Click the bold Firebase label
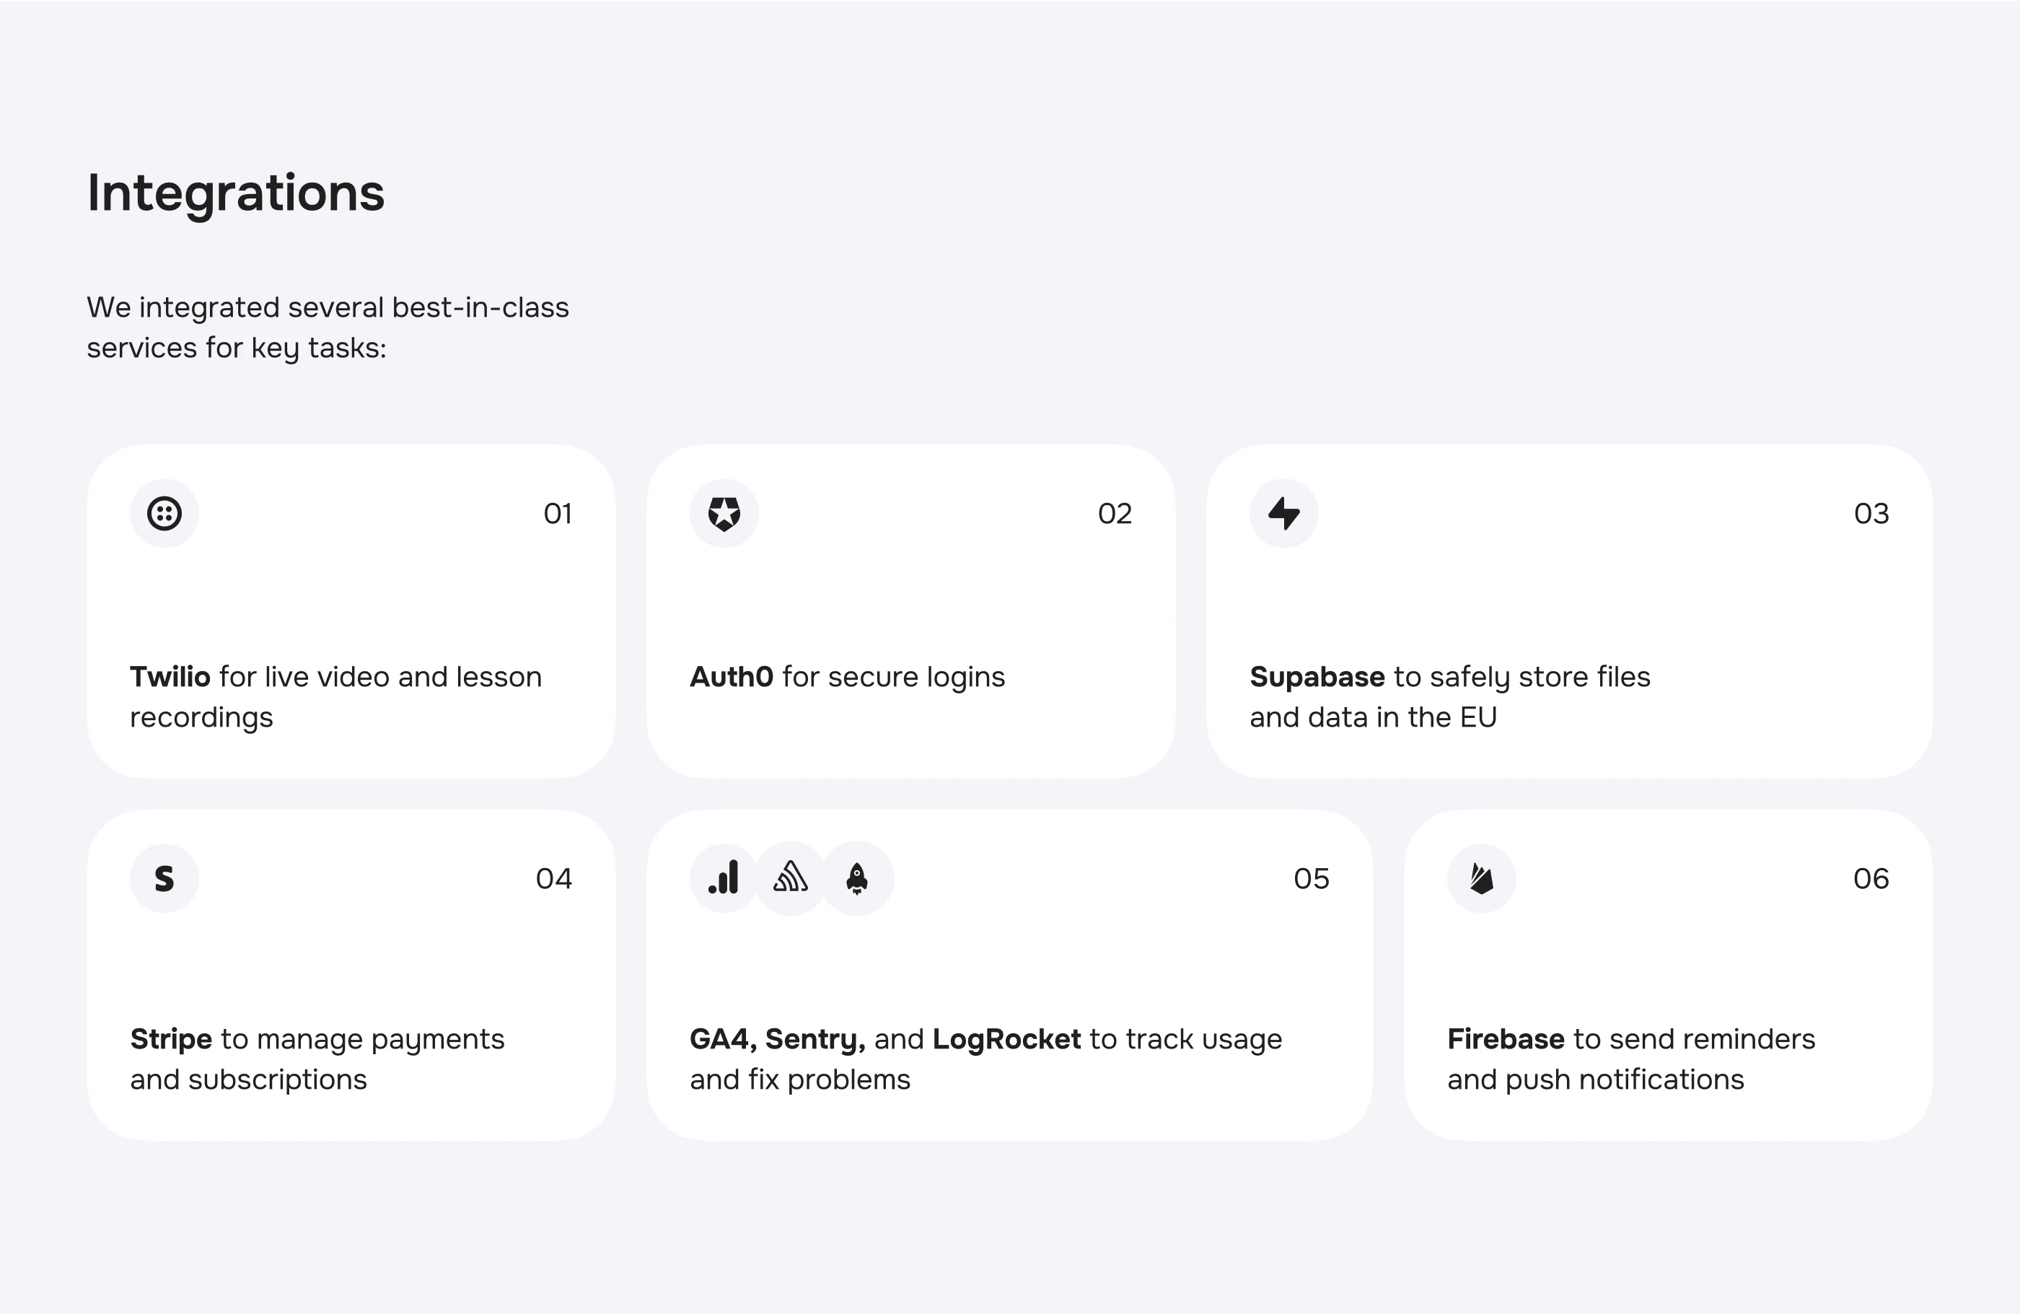Viewport: 2020px width, 1314px height. pos(1505,1039)
